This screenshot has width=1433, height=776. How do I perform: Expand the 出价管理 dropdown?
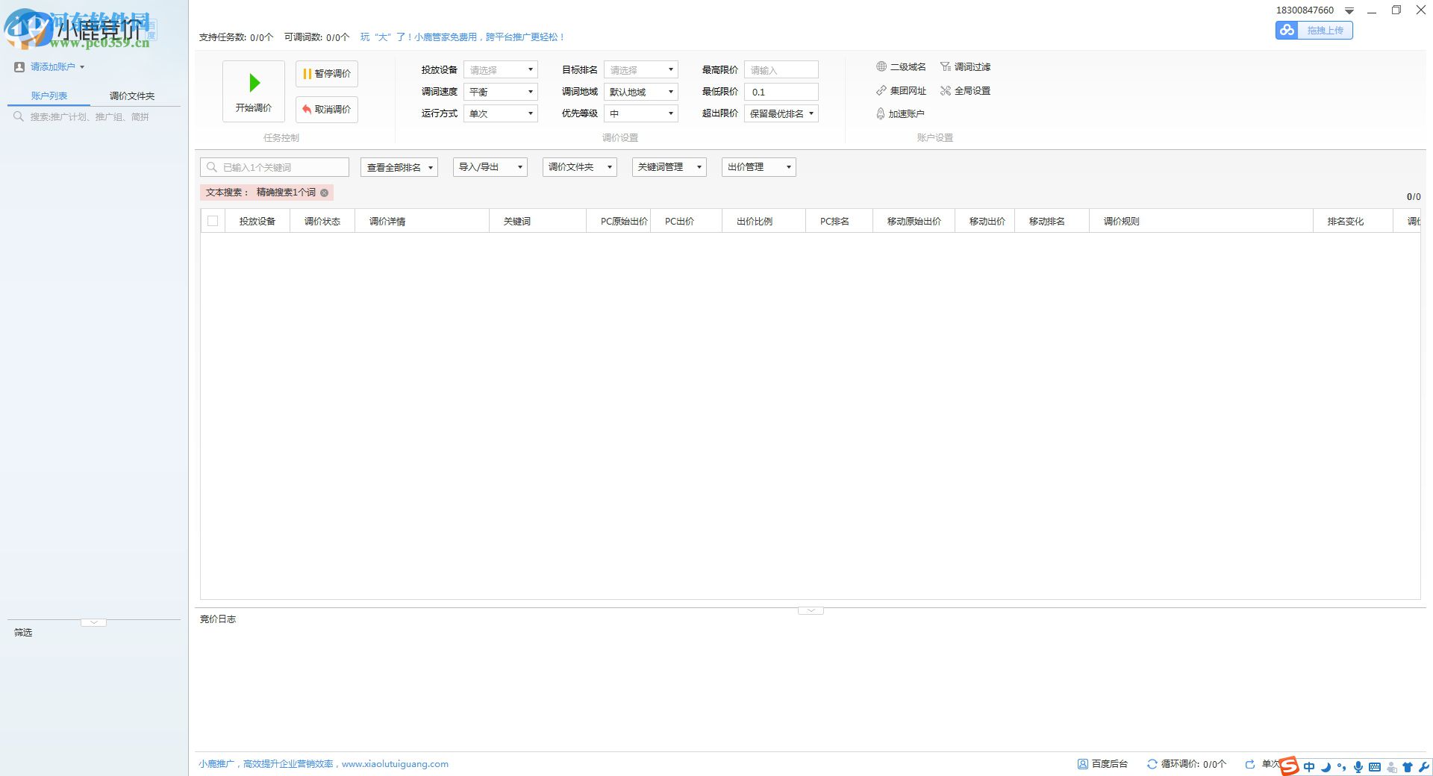tap(758, 167)
